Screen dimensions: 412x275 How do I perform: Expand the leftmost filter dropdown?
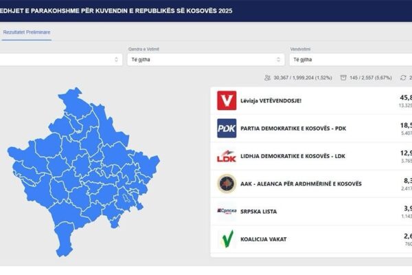(62, 60)
